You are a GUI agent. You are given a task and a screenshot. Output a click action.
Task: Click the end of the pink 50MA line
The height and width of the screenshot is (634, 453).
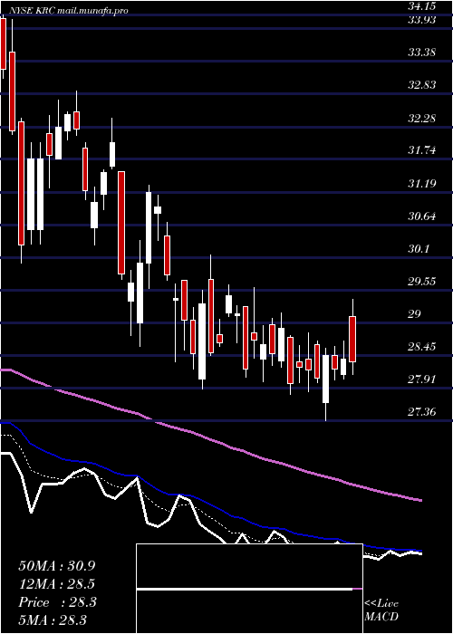pyautogui.click(x=419, y=500)
